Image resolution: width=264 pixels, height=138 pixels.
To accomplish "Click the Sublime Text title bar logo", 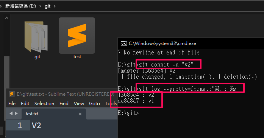I will point(12,94).
